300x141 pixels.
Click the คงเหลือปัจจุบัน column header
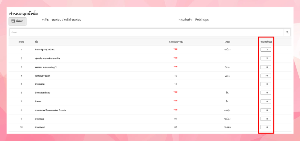click(x=176, y=42)
